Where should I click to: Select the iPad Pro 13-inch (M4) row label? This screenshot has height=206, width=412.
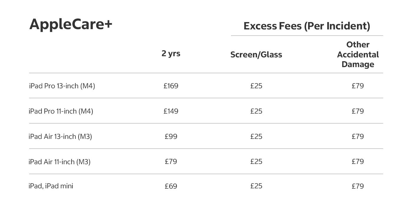tap(62, 86)
